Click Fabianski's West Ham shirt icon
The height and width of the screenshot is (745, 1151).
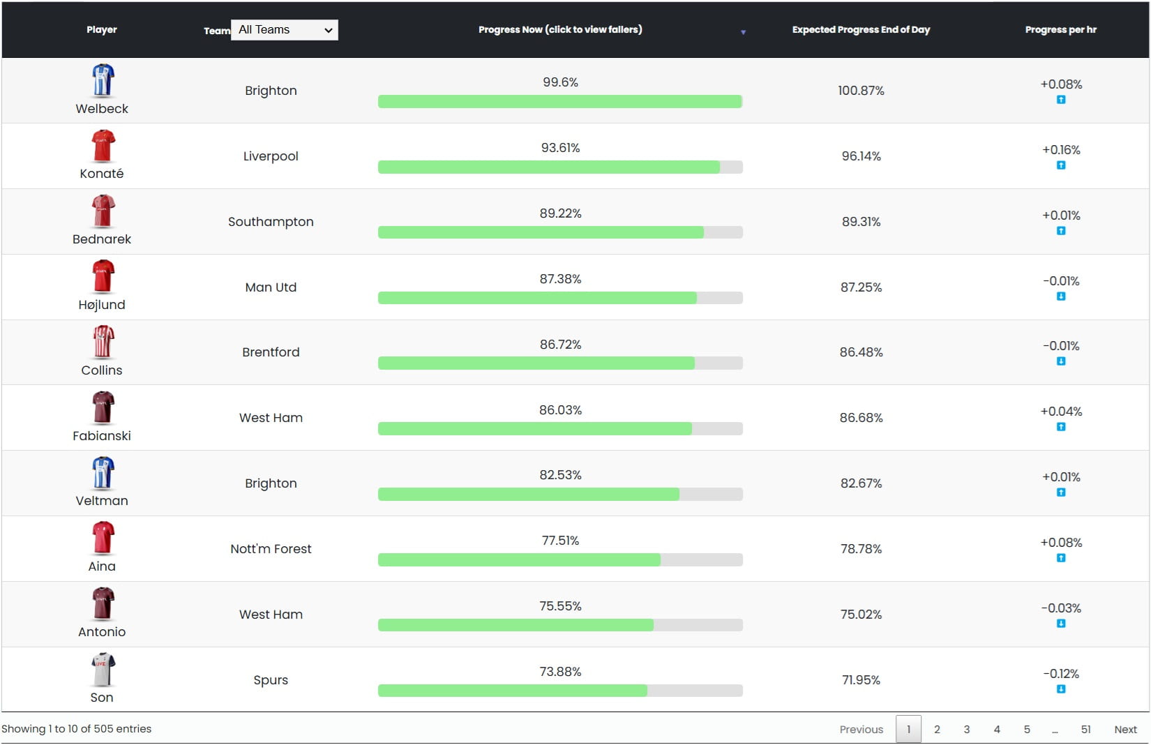point(102,406)
